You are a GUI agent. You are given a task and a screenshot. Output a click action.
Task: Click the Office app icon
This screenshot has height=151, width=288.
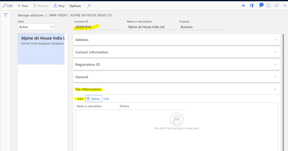click(252, 6)
